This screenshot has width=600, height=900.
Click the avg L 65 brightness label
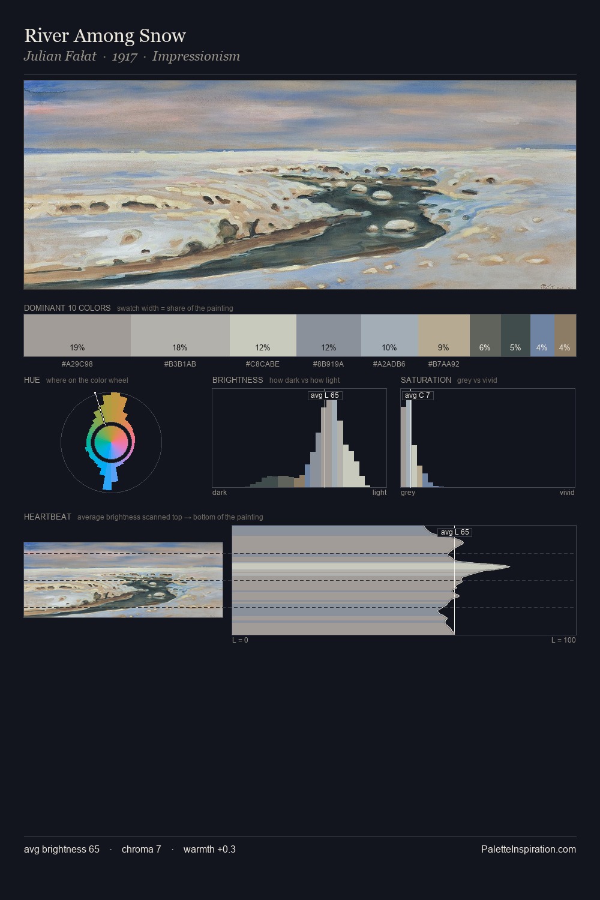tap(325, 395)
